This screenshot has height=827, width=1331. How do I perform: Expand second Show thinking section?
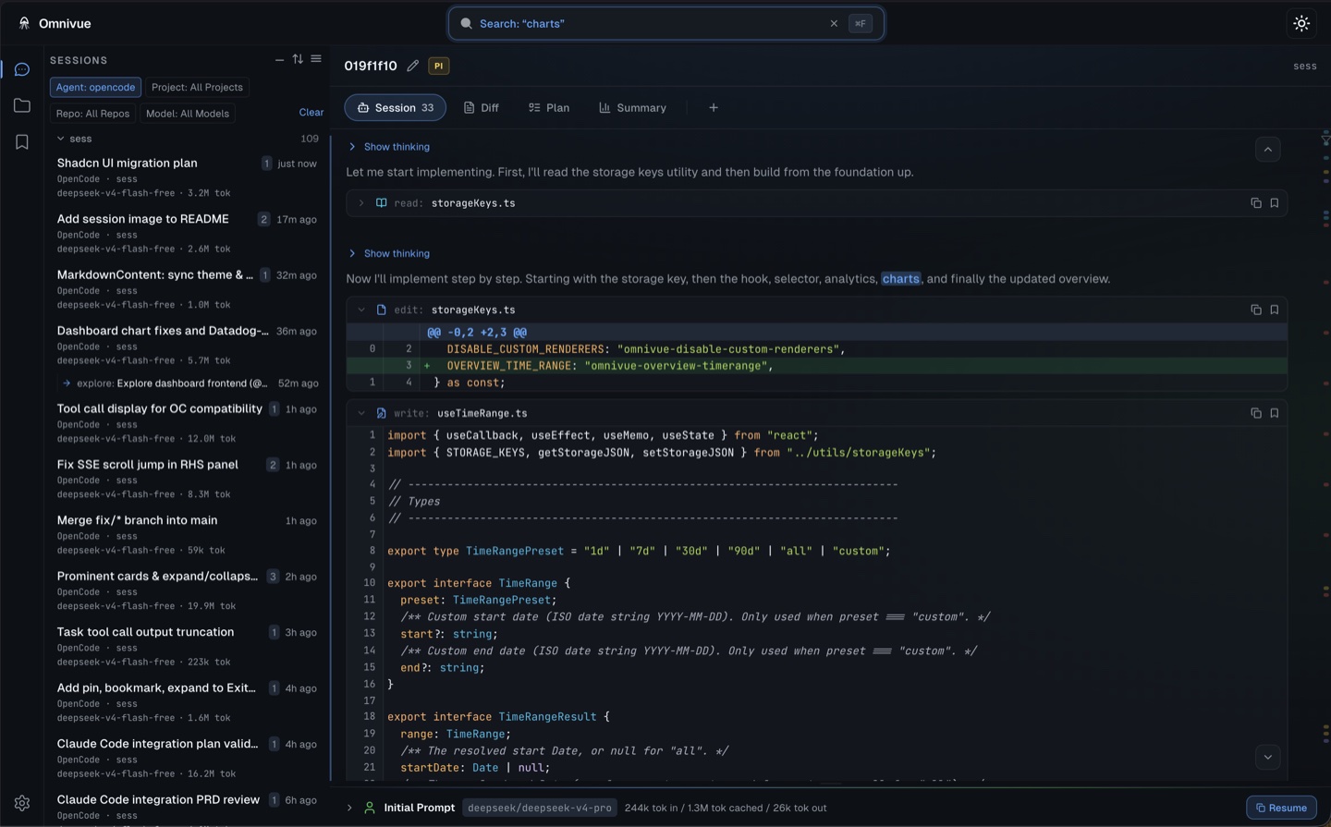[389, 253]
